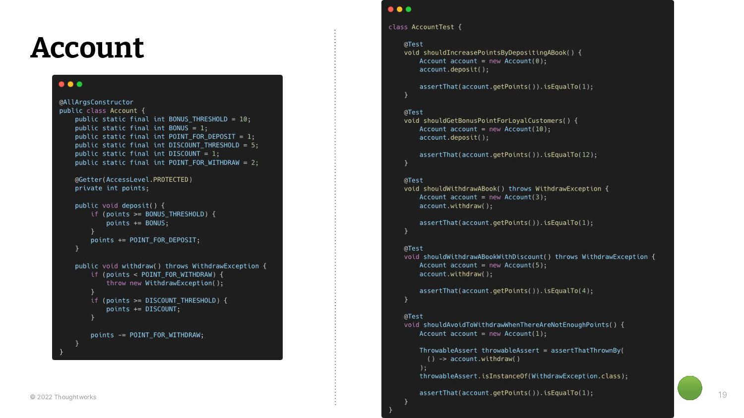Click the "() -> account.withdraw()" lambda line
Image resolution: width=744 pixels, height=418 pixels.
point(474,359)
